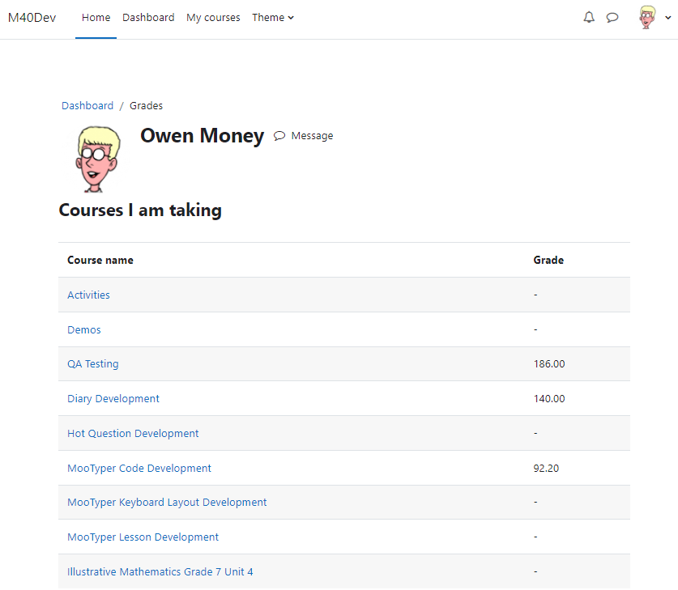Click the Dashboard breadcrumb link
678x590 pixels.
87,106
